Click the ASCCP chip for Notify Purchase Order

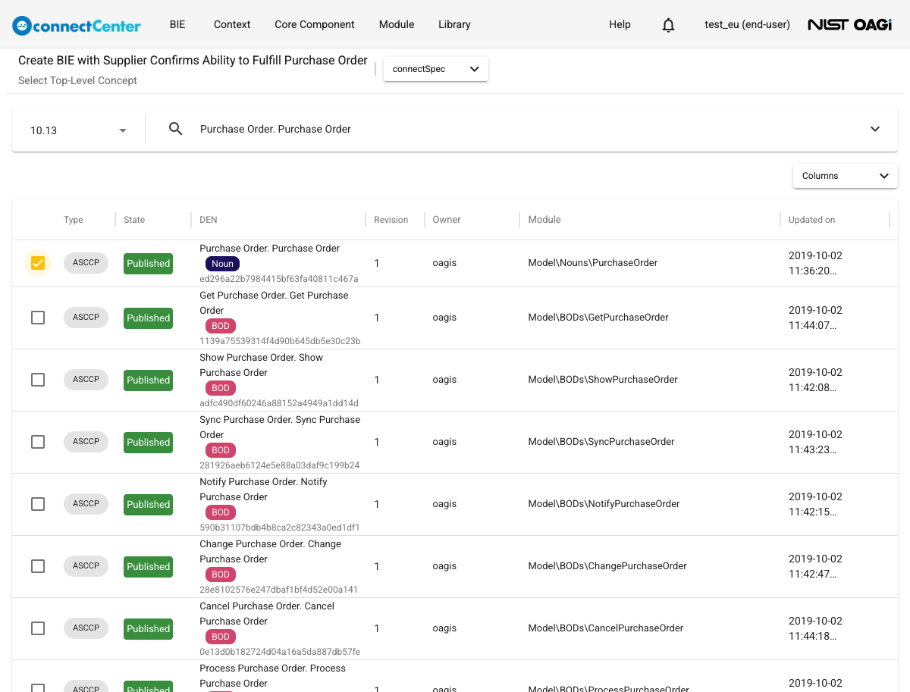[x=86, y=503]
